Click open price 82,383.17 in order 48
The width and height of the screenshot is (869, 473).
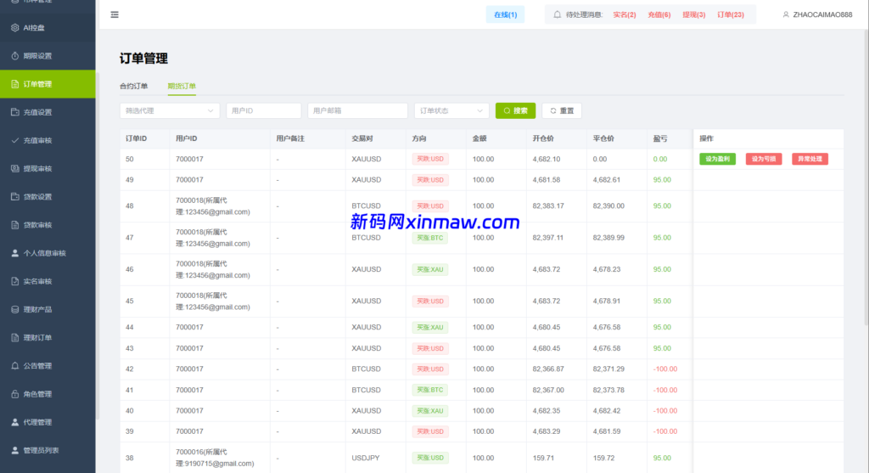548,206
